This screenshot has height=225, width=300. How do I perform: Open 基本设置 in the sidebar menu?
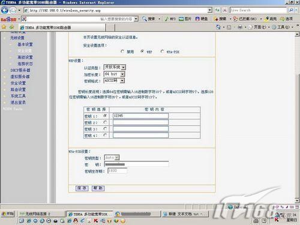(x=25, y=44)
